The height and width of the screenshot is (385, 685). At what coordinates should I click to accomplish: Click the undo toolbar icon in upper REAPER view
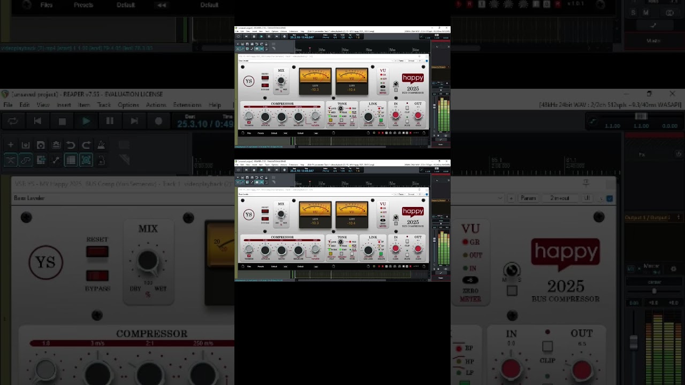pyautogui.click(x=256, y=44)
